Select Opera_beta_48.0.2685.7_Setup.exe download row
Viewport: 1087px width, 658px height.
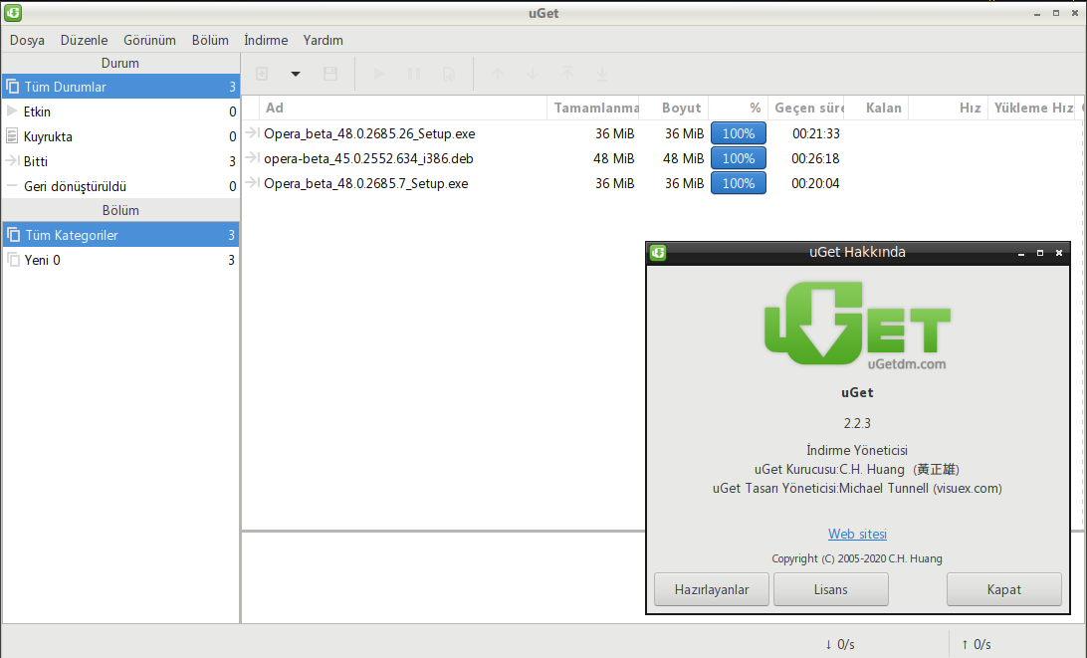[661, 183]
